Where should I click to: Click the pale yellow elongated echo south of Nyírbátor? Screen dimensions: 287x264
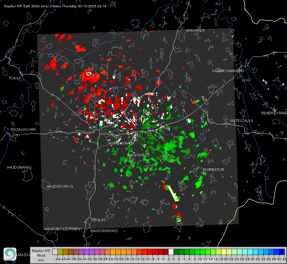point(173,193)
